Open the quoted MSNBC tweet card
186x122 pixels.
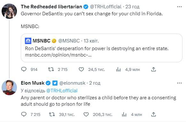pos(102,48)
